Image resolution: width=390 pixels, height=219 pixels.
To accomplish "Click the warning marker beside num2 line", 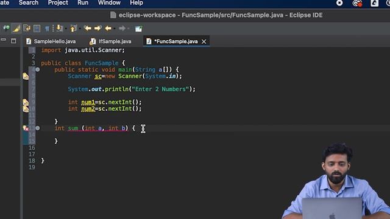I will tap(26, 109).
